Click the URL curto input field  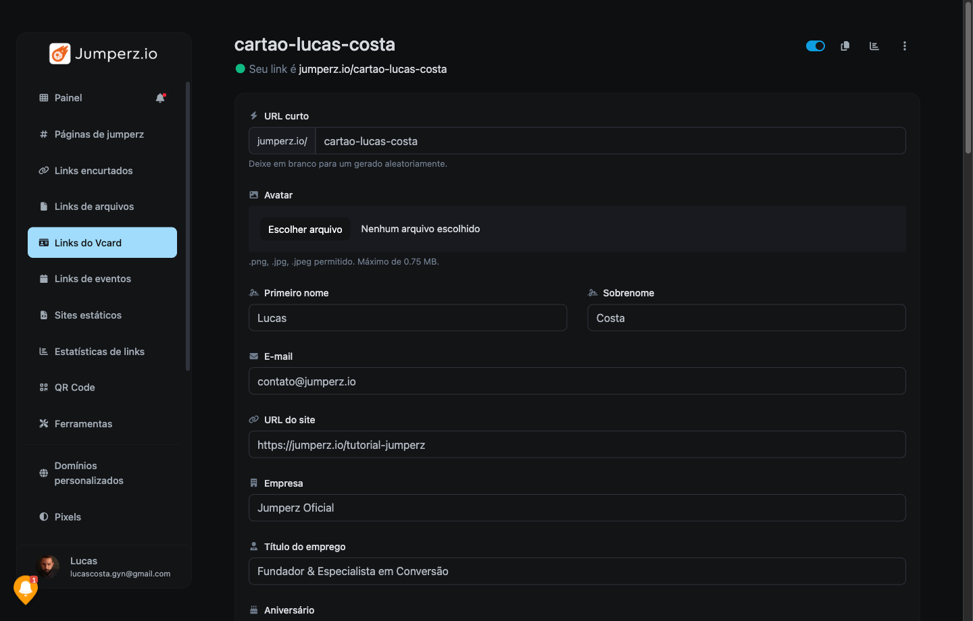610,141
